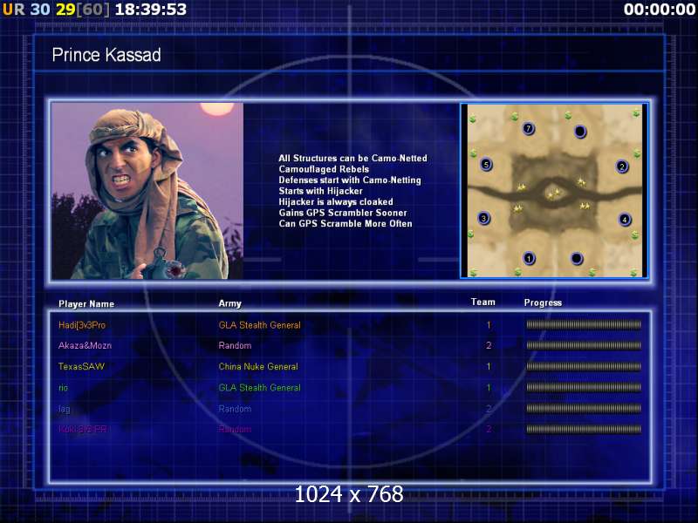The height and width of the screenshot is (523, 698).
Task: Click the Progress column header
Action: (543, 302)
